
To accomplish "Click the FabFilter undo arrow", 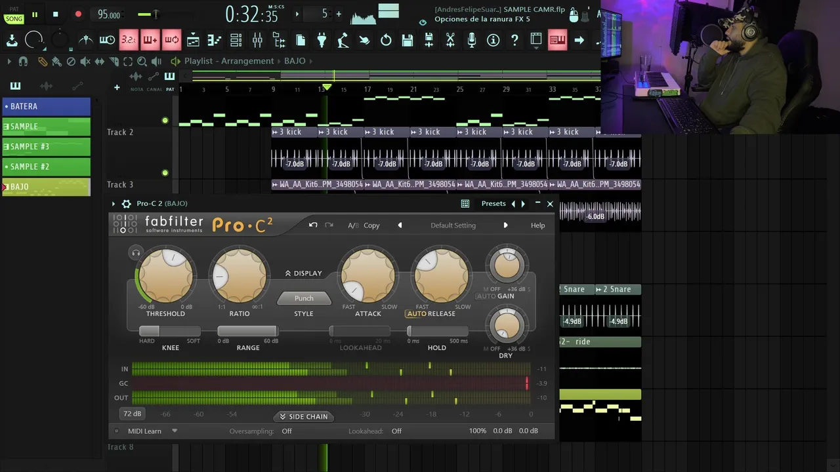I will pyautogui.click(x=313, y=225).
